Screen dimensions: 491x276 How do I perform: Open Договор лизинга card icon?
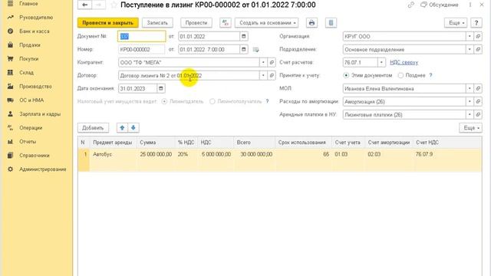tap(272, 75)
